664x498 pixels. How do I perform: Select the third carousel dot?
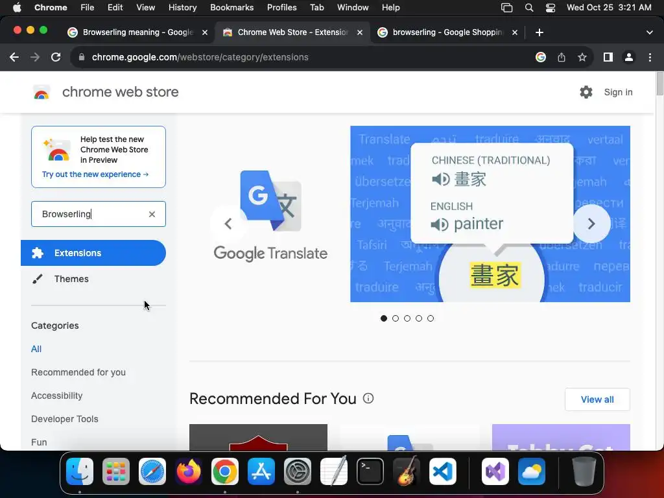click(x=407, y=318)
